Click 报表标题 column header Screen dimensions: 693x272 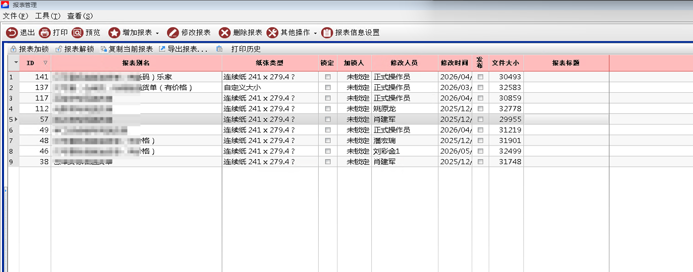point(566,63)
